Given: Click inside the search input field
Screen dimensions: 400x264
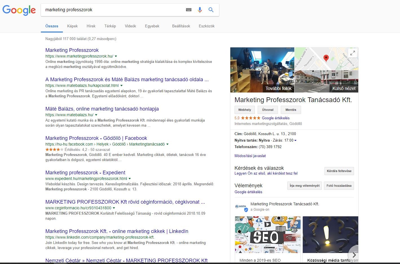Looking at the screenshot, I should pos(113,10).
